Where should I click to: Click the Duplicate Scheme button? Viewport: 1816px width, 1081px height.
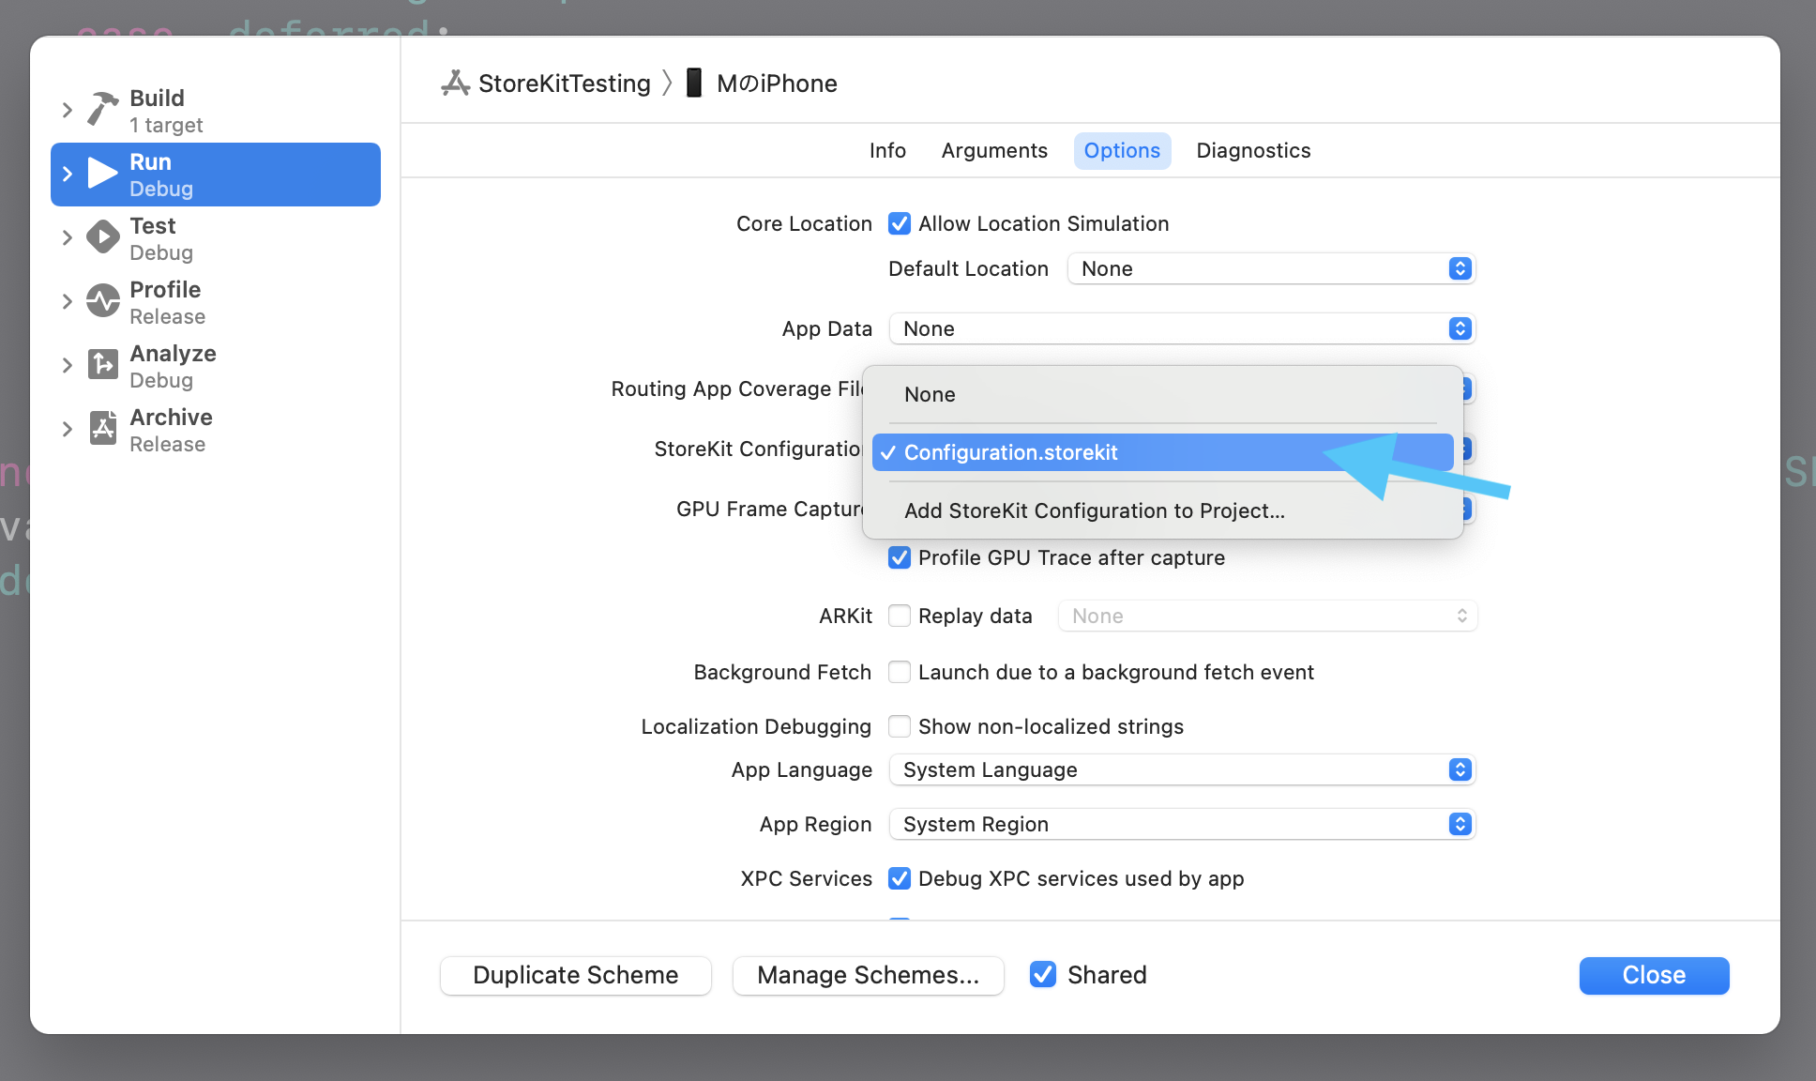coord(575,975)
